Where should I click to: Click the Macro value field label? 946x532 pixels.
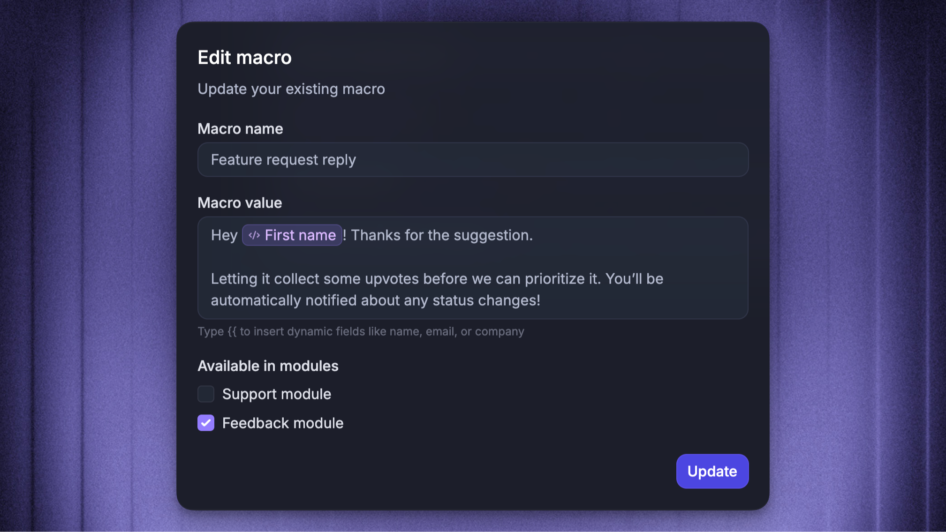(240, 203)
